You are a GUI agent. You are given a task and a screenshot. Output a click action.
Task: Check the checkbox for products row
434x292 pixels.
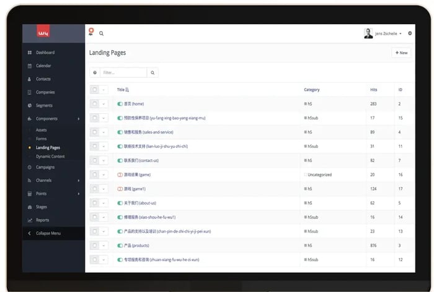coord(94,246)
